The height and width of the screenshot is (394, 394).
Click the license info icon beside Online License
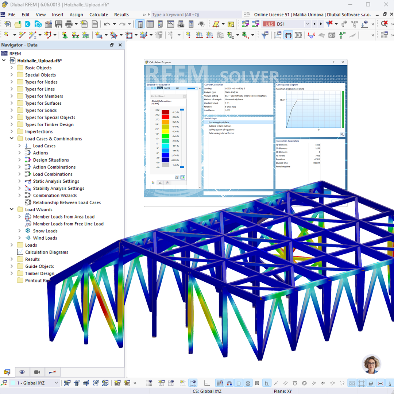(247, 15)
